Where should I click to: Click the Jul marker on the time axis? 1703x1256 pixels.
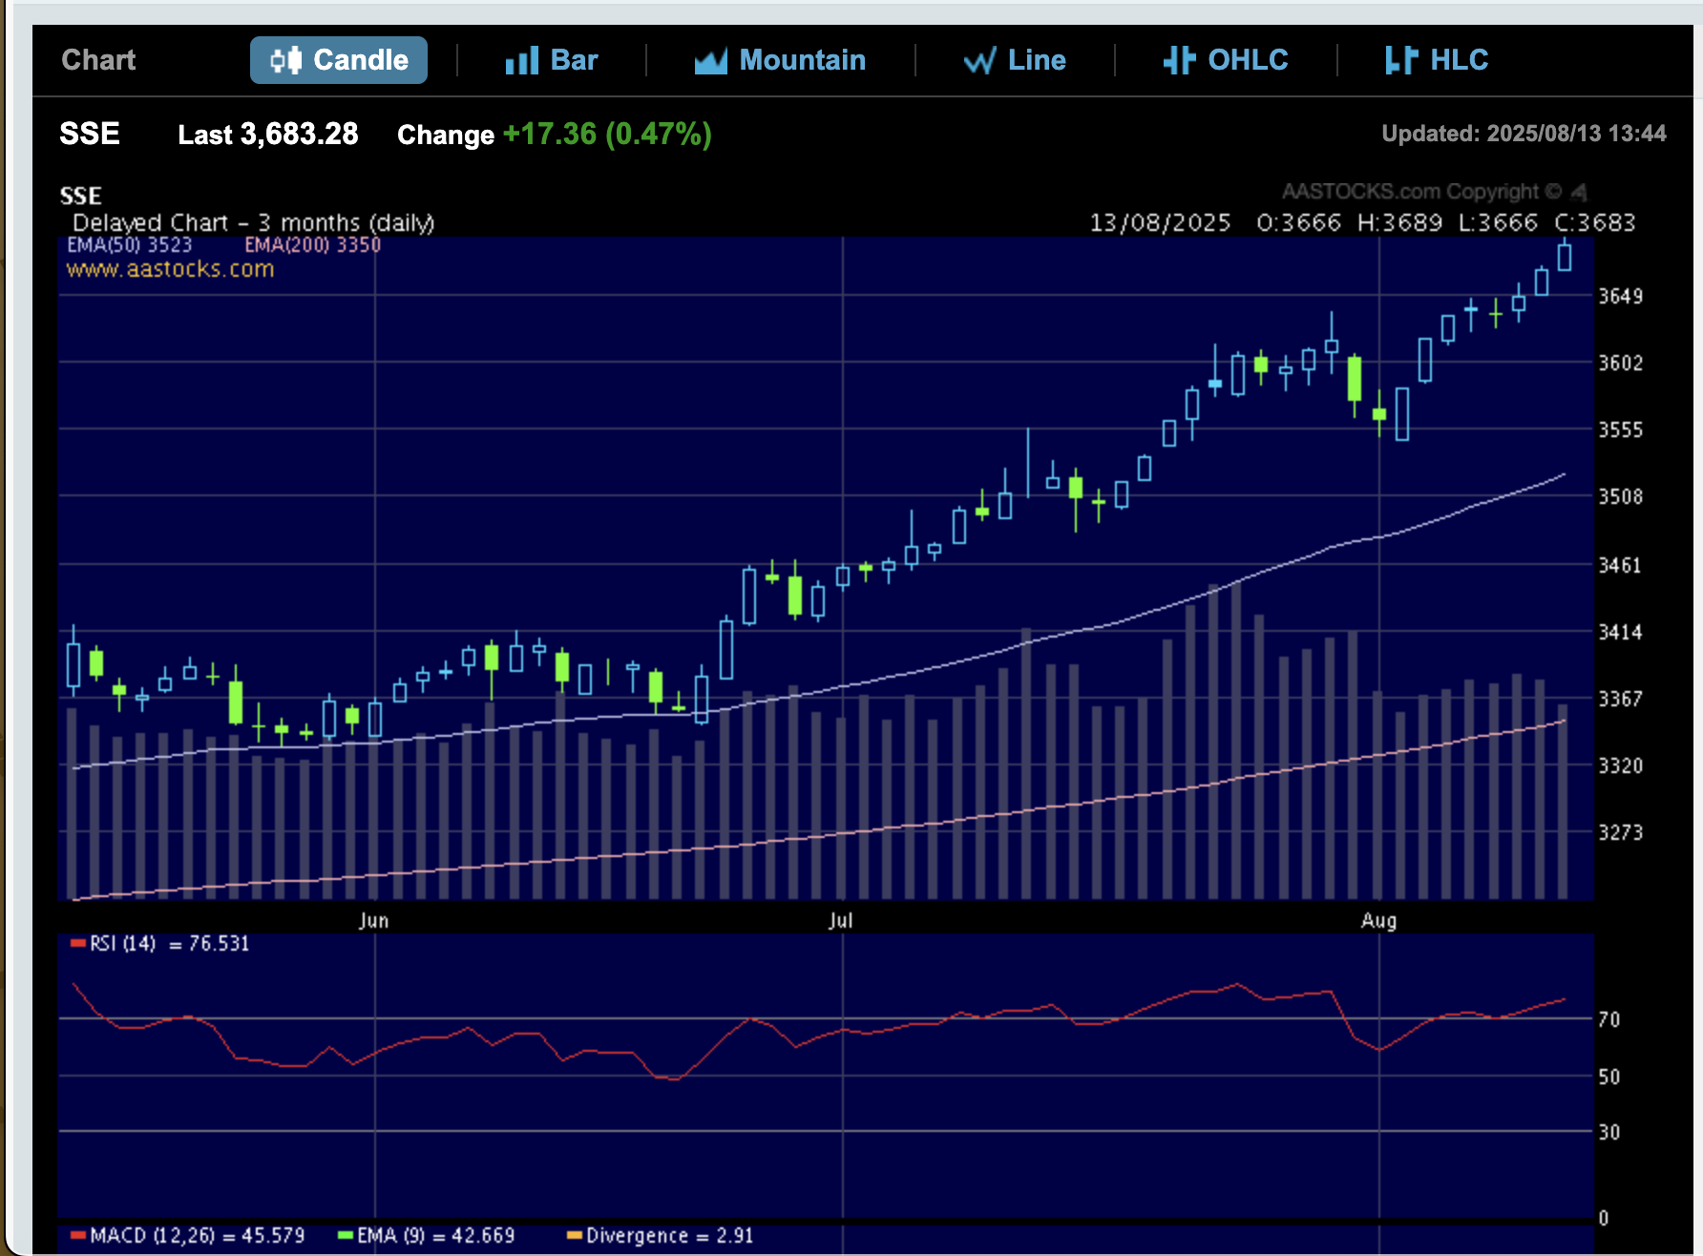[x=840, y=920]
